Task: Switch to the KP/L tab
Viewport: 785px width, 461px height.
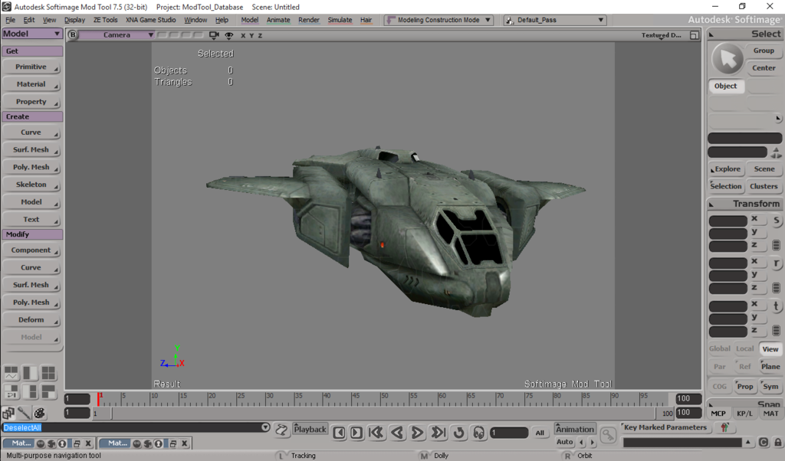Action: pos(744,414)
